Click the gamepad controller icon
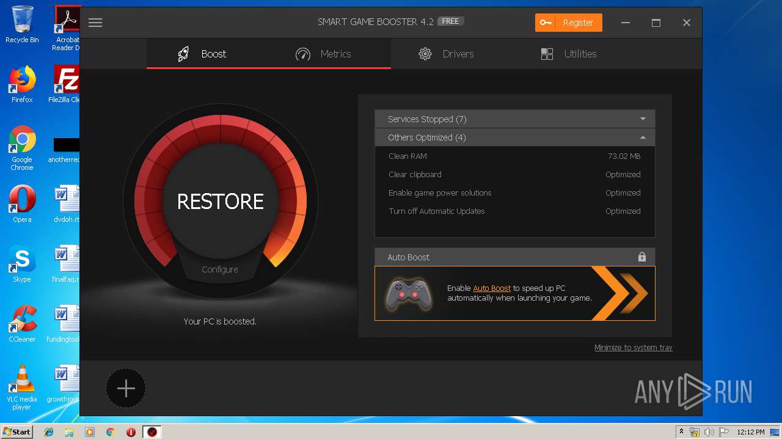782x440 pixels. tap(409, 295)
